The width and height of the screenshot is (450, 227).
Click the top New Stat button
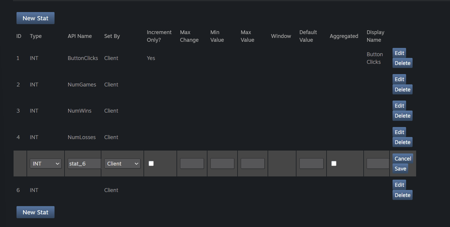(35, 18)
